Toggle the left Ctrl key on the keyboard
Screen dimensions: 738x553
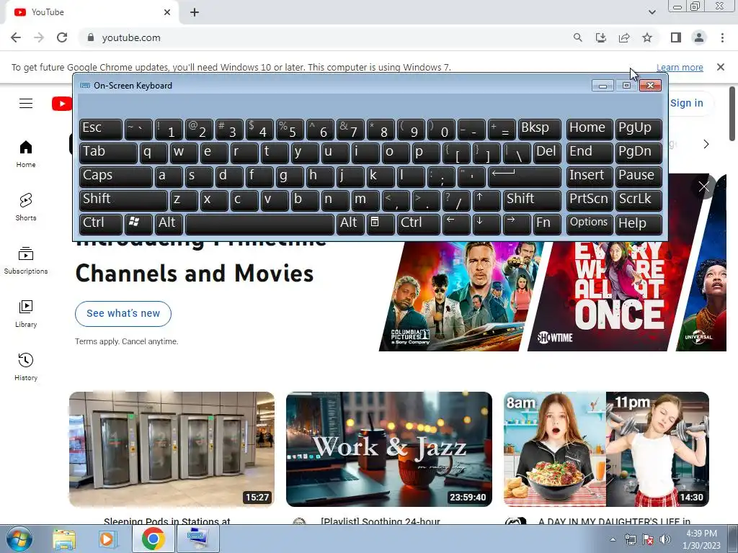coord(101,223)
